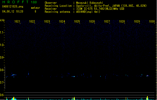The image size is (157, 100).
Task: Click the 0.9 kHz frequency label
Action: tap(2, 57)
